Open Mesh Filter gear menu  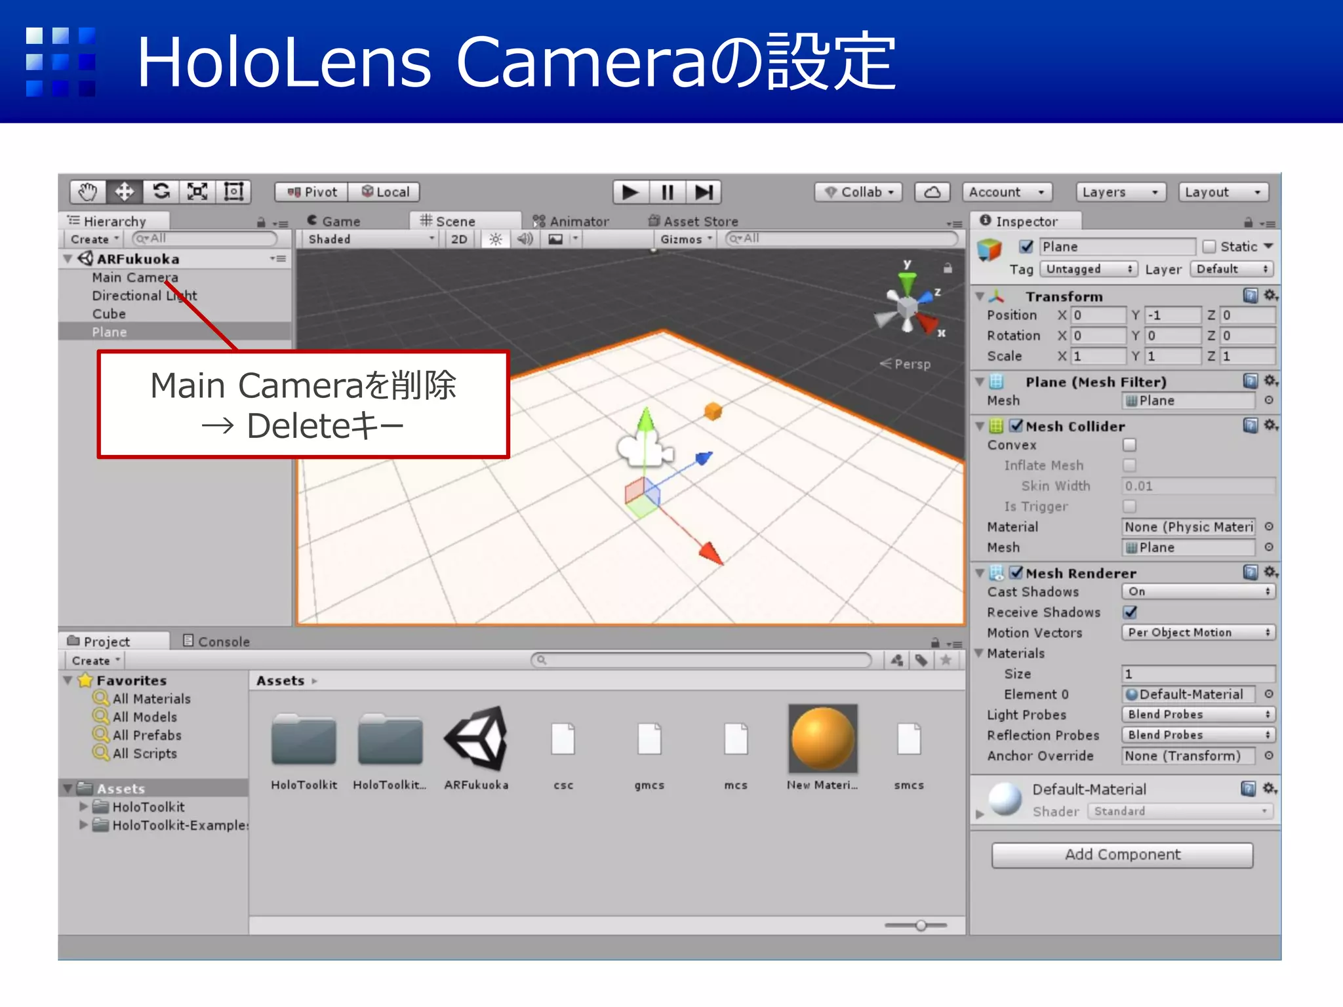click(x=1271, y=381)
